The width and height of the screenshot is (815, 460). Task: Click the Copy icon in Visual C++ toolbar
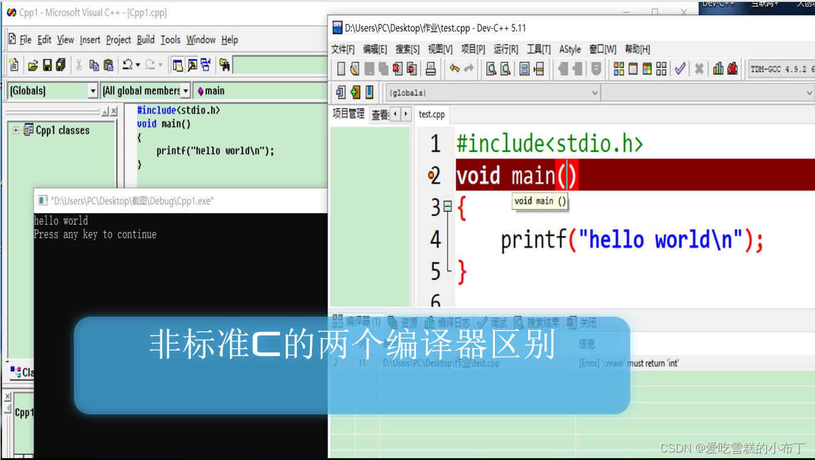(x=94, y=65)
